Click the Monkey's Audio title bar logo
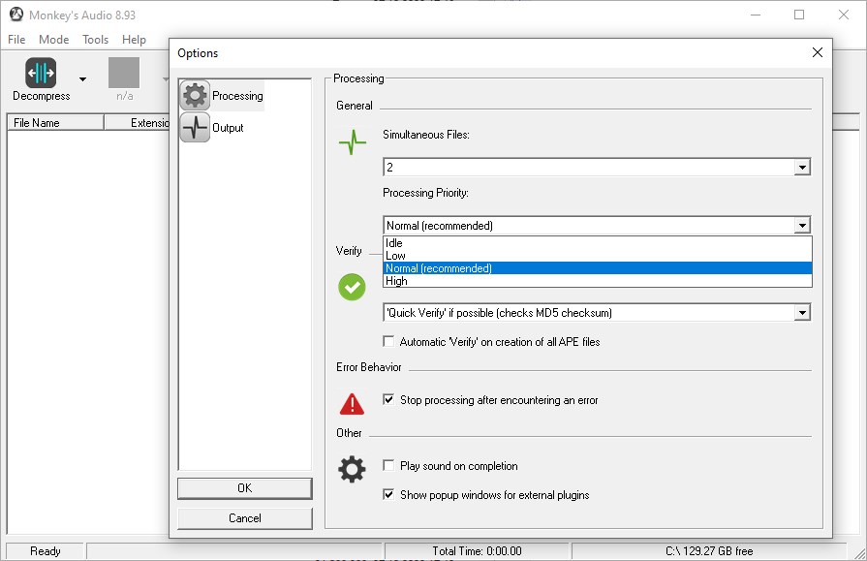 (16, 15)
